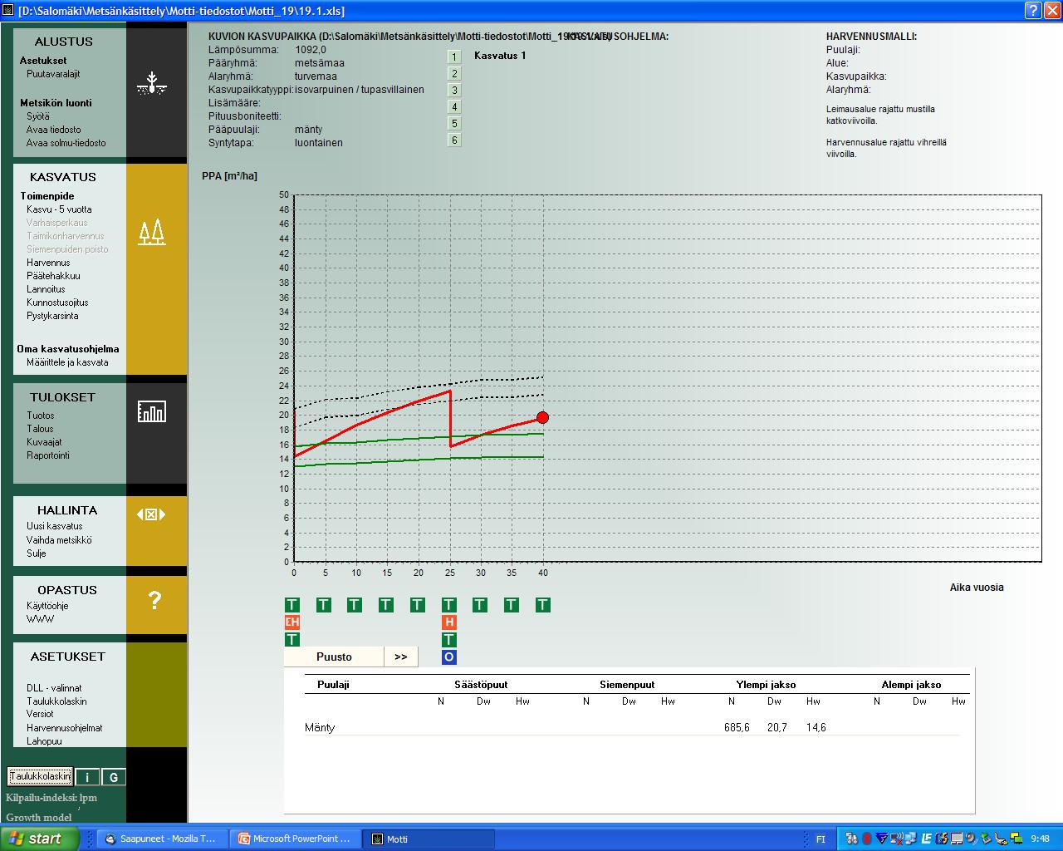Image resolution: width=1063 pixels, height=851 pixels.
Task: Select Kunnostusojitus operation
Action: pyautogui.click(x=57, y=303)
